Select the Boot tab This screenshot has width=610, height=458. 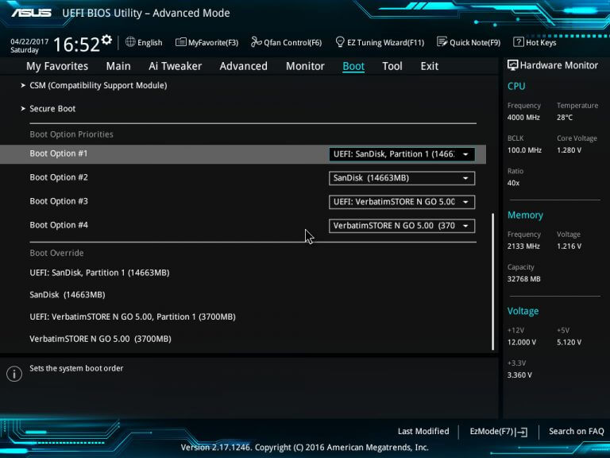pyautogui.click(x=353, y=66)
